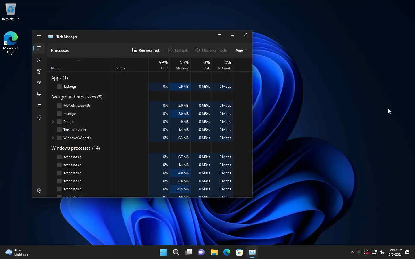The image size is (415, 259).
Task: Open the Windows Start menu
Action: pyautogui.click(x=163, y=252)
